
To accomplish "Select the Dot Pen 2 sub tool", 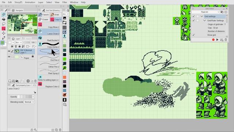I will (49, 58).
